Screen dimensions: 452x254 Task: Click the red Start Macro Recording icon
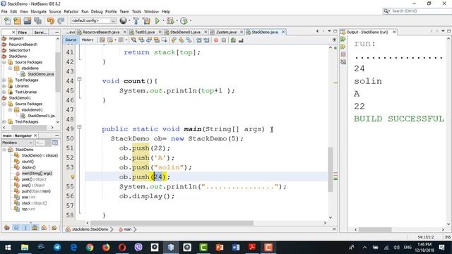[x=216, y=40]
